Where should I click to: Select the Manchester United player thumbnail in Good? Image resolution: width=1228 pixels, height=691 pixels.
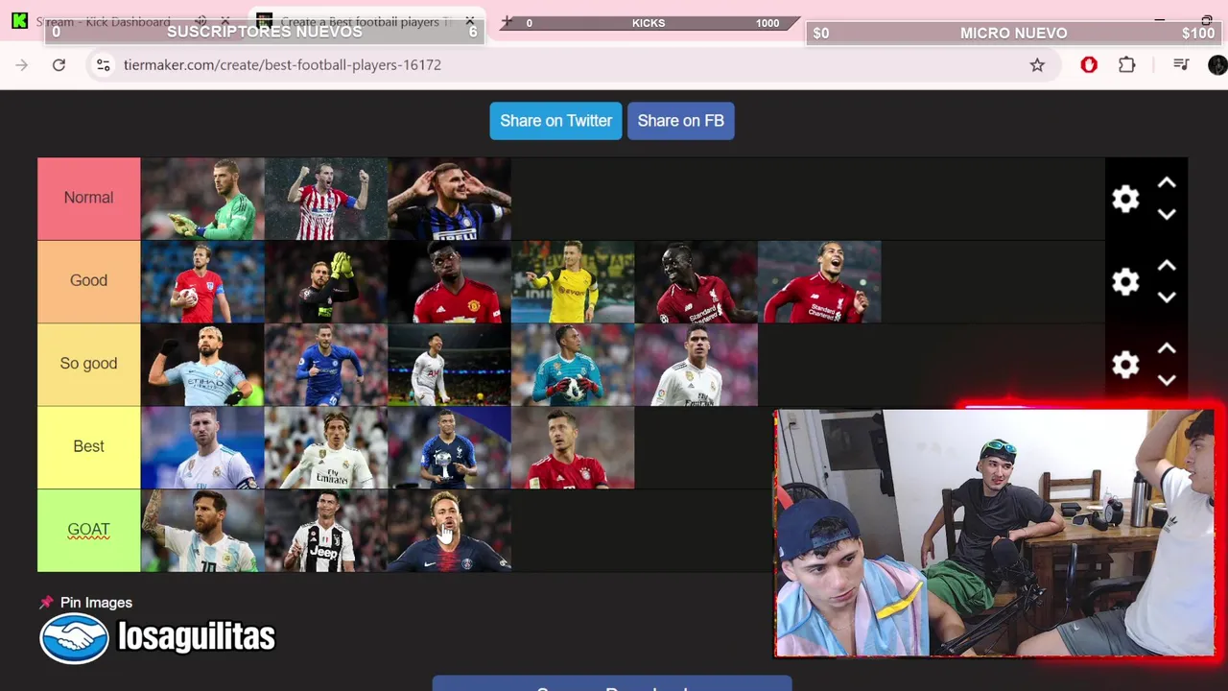coord(449,282)
